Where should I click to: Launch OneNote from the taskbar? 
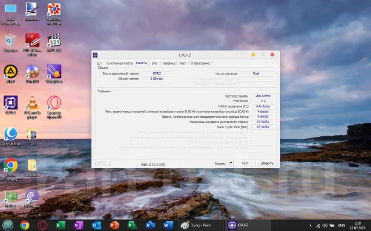[78, 225]
